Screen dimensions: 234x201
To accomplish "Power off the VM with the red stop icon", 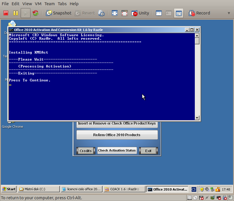I will [x=6, y=13].
